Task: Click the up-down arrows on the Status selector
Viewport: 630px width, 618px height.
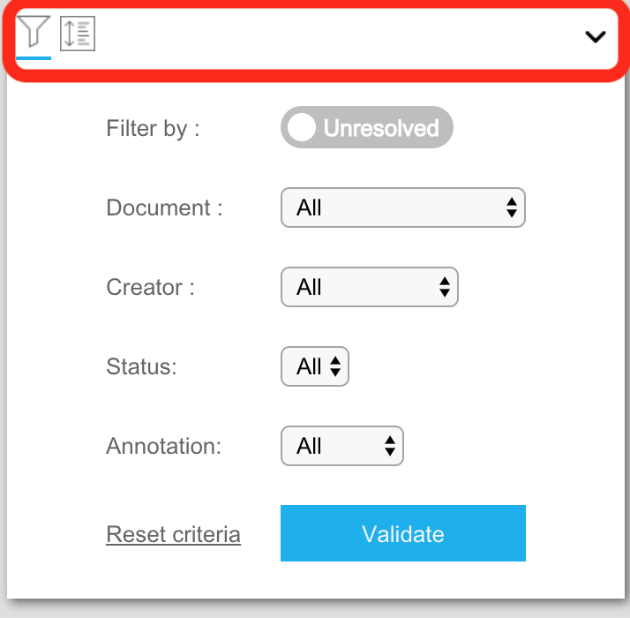Action: click(x=335, y=366)
